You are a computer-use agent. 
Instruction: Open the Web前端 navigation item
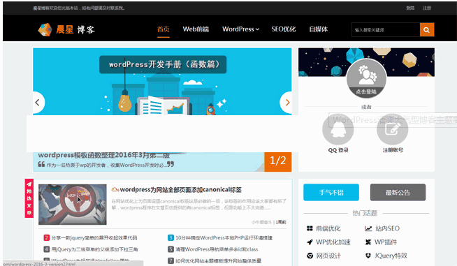(x=196, y=29)
